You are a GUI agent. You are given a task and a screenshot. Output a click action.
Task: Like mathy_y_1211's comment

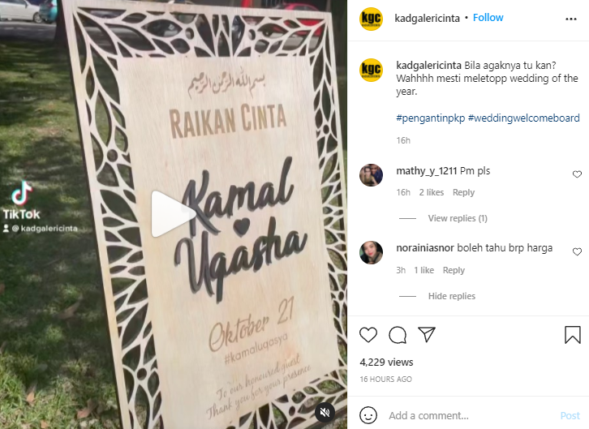(x=577, y=174)
